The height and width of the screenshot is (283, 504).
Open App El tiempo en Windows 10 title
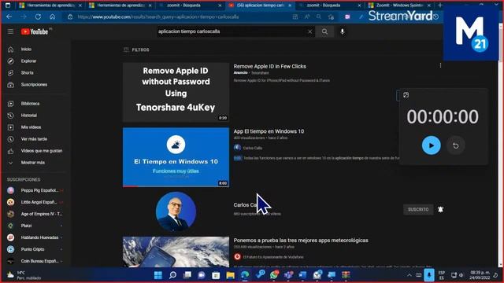pyautogui.click(x=269, y=131)
